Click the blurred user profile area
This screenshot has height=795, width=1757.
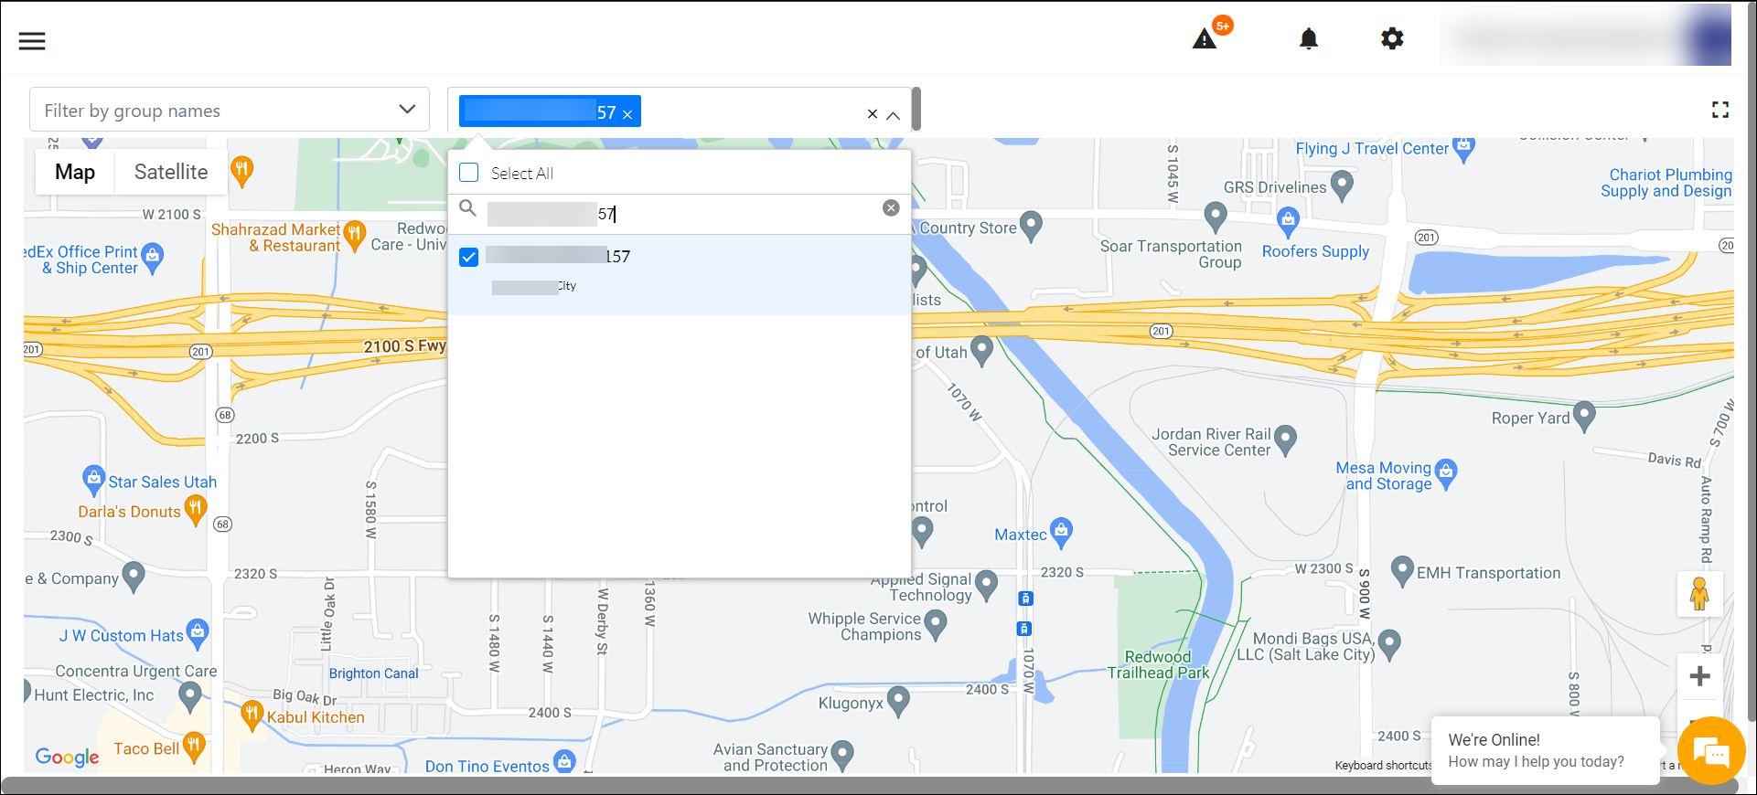click(1586, 36)
